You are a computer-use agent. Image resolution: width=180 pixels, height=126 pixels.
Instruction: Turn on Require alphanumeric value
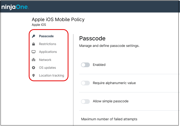coord(85,83)
